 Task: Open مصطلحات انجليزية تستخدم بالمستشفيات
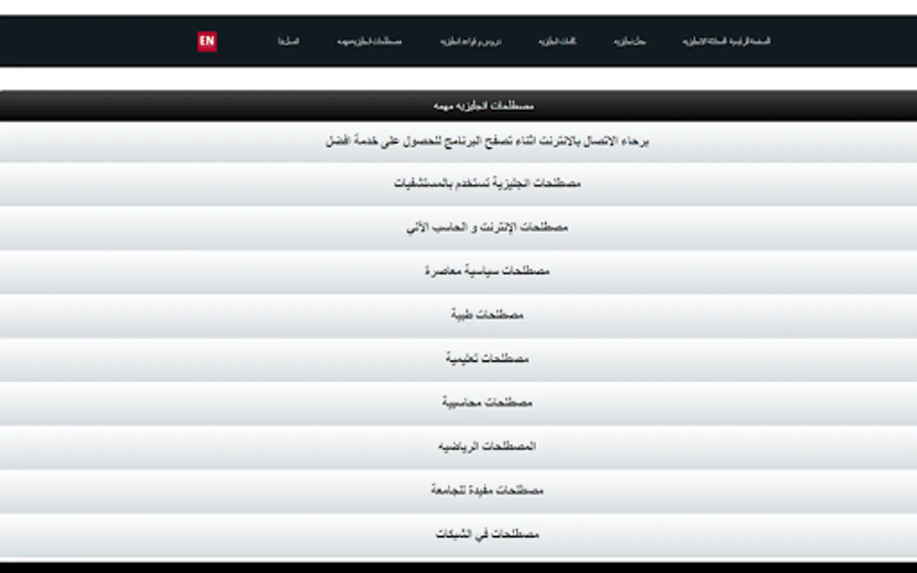[458, 184]
